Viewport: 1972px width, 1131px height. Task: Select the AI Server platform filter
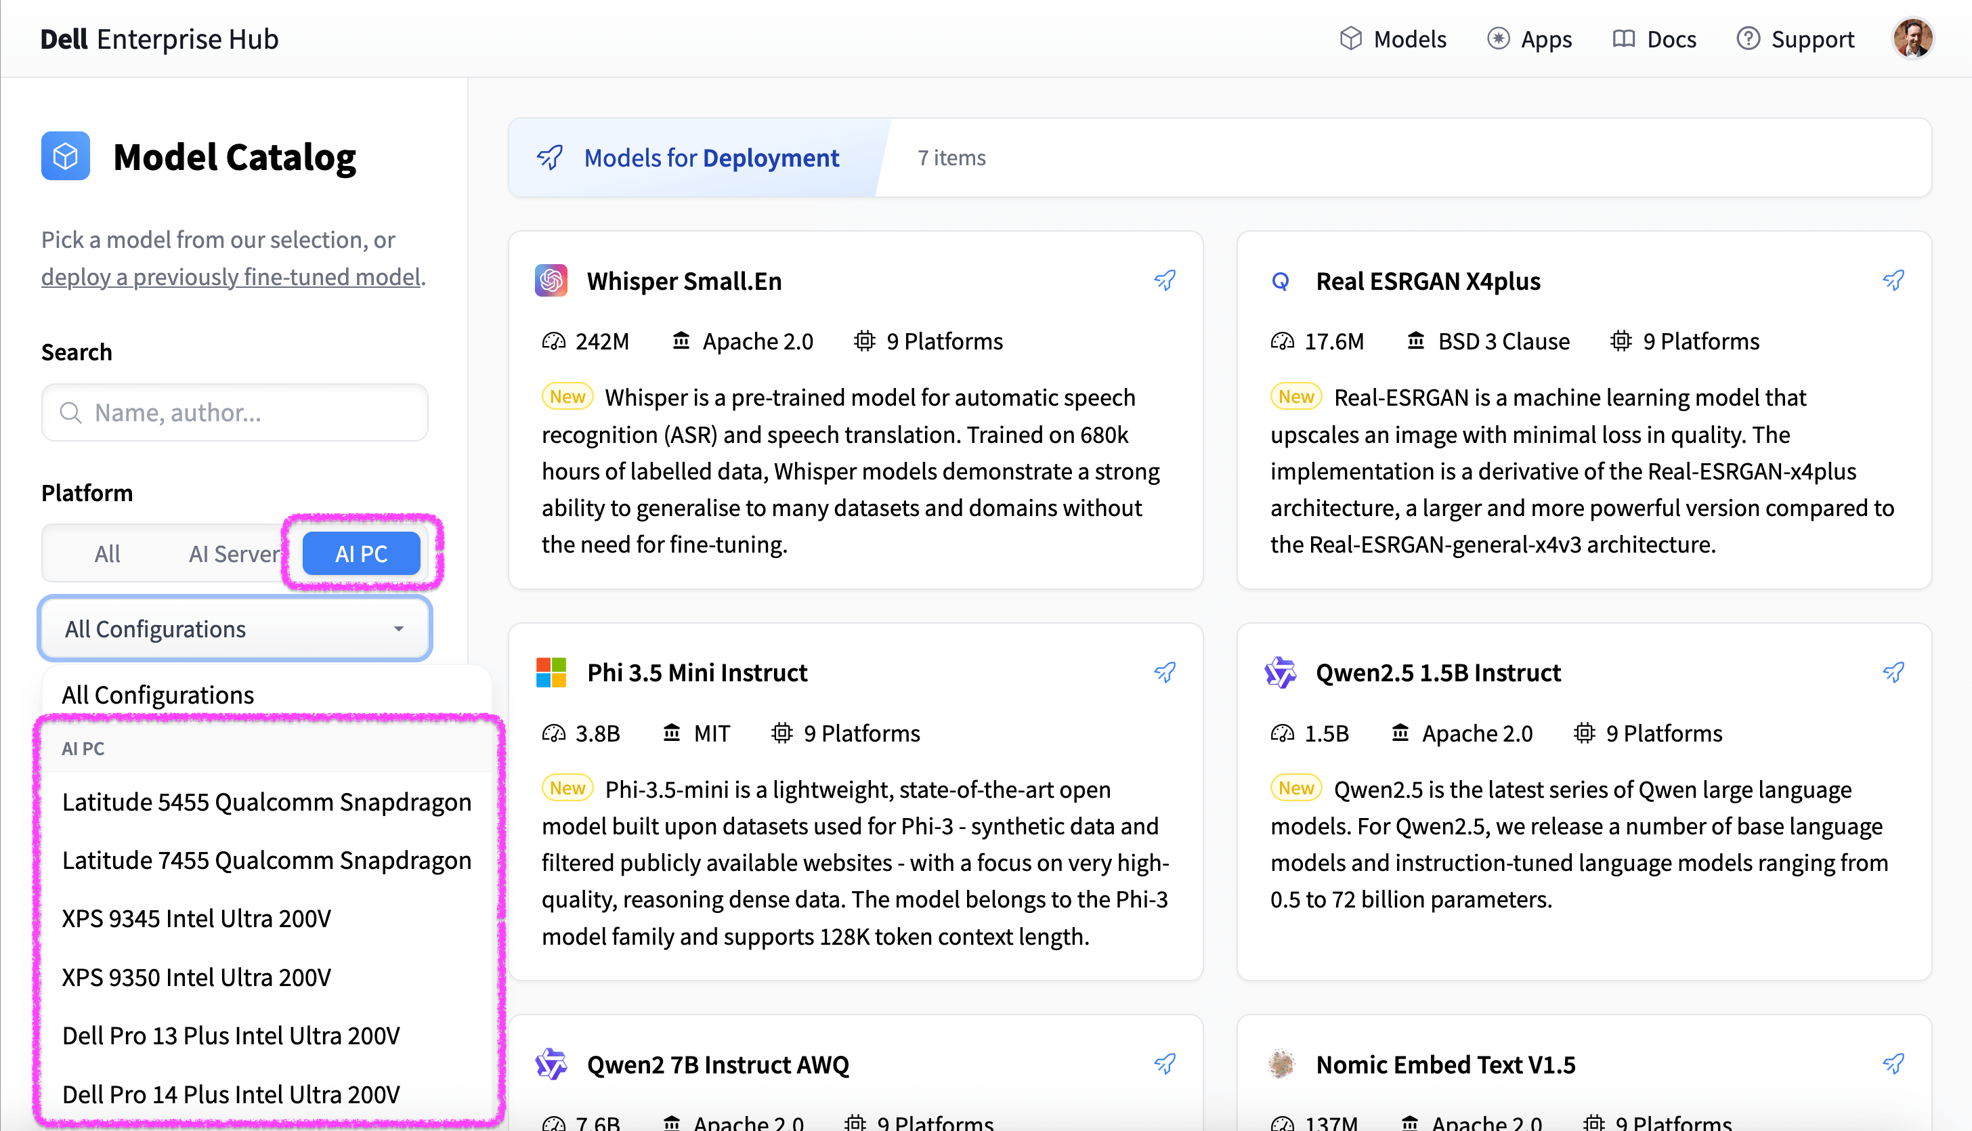coord(234,554)
